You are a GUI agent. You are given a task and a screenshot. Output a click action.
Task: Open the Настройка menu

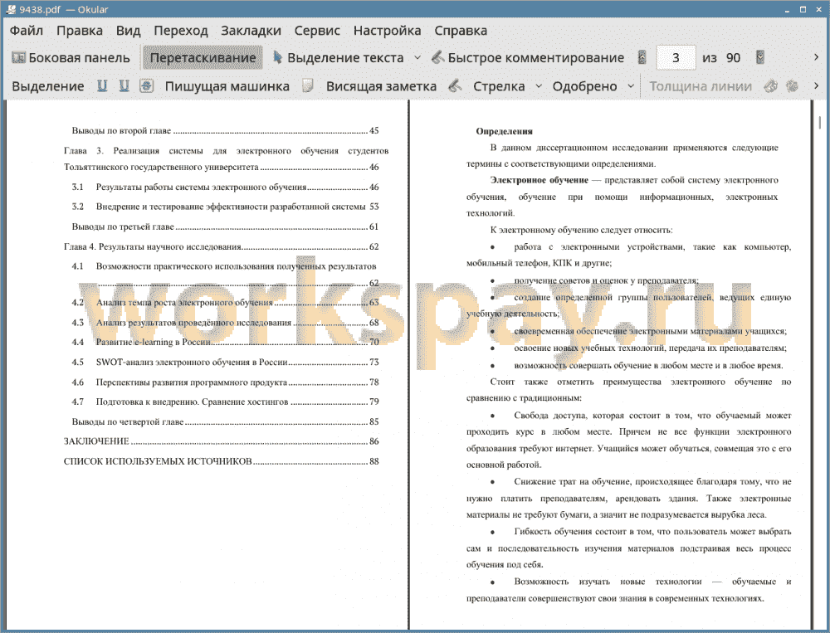click(x=387, y=31)
